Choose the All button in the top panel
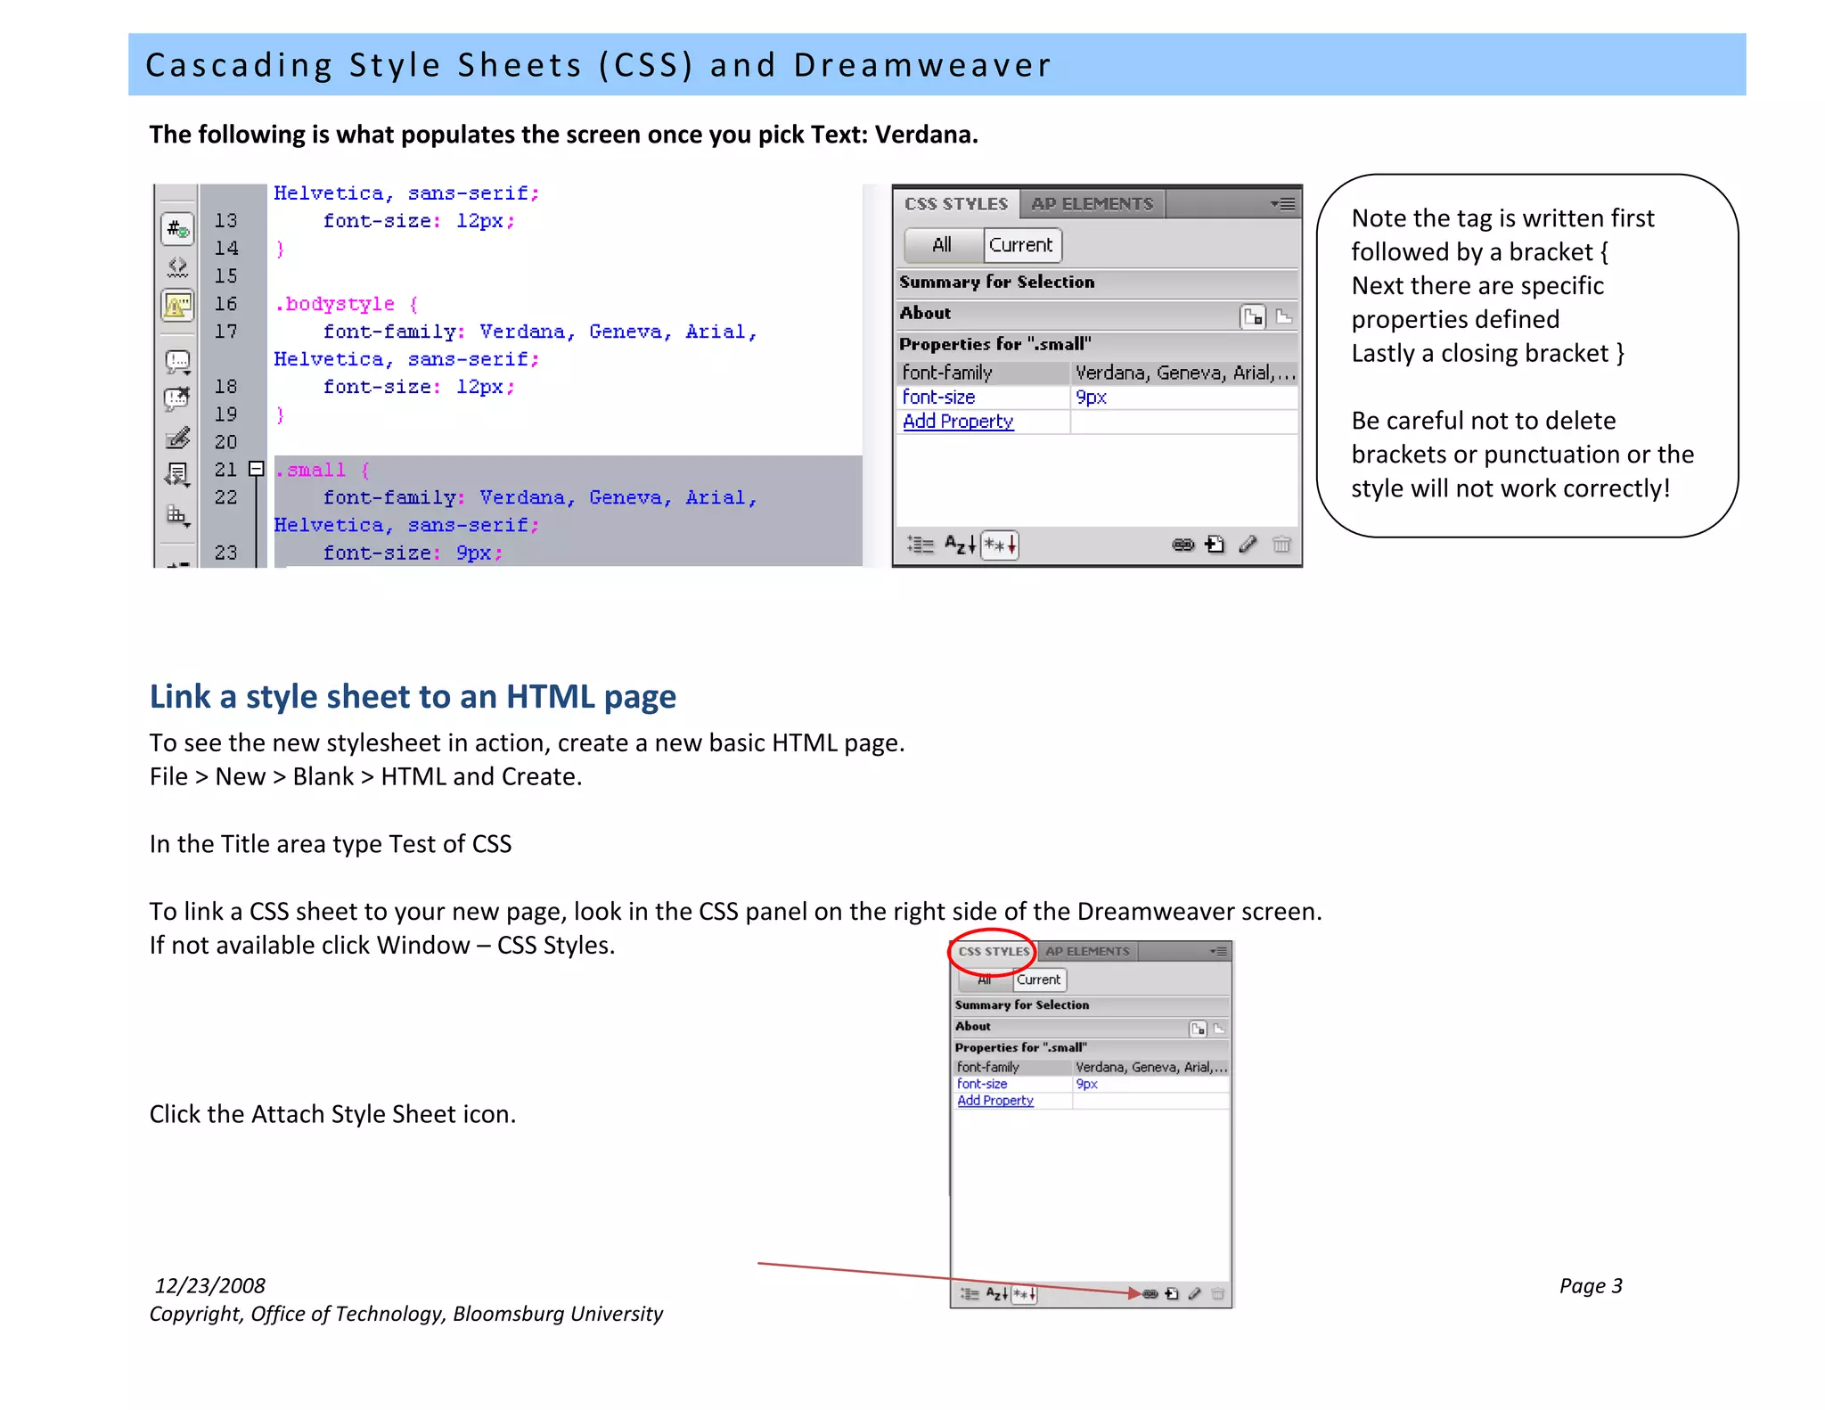This screenshot has height=1410, width=1825. (943, 245)
